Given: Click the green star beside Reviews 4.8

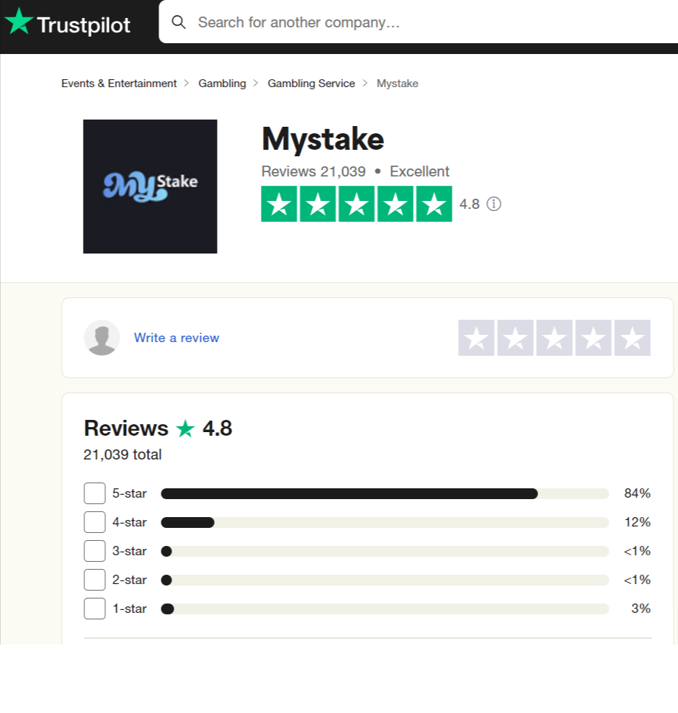Looking at the screenshot, I should pyautogui.click(x=185, y=429).
